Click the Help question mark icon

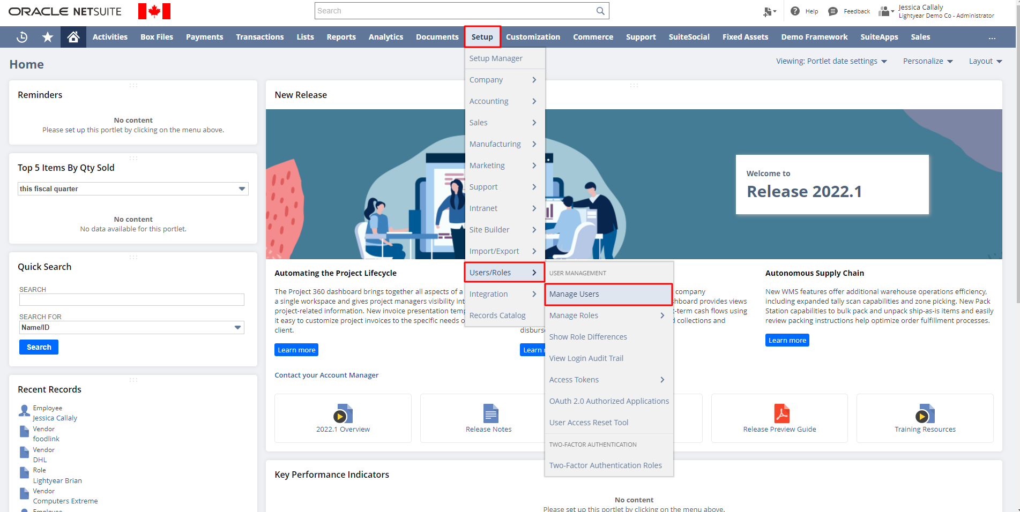pos(795,11)
